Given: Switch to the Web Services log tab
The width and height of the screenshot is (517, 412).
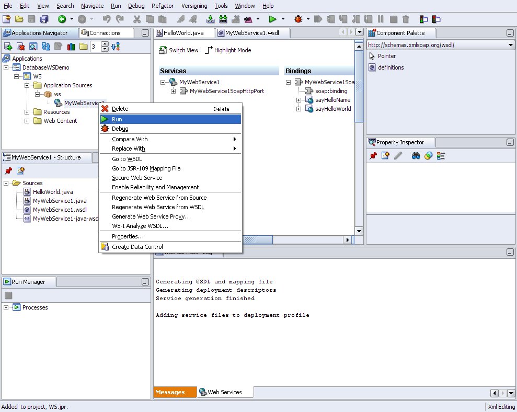Looking at the screenshot, I should [x=225, y=392].
